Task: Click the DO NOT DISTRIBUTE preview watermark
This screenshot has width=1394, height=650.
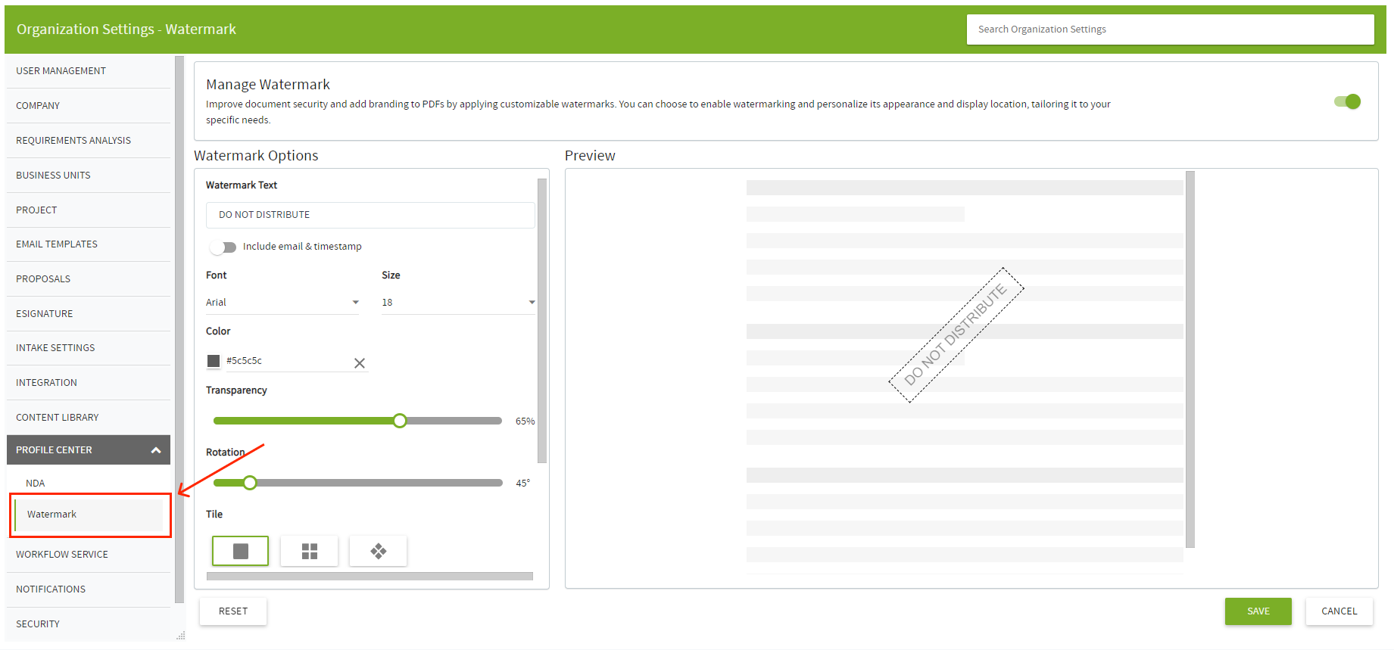Action: (956, 335)
